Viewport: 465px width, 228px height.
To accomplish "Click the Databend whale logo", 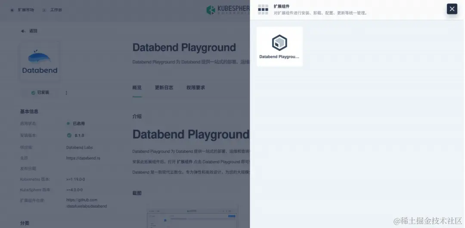I will pyautogui.click(x=40, y=62).
